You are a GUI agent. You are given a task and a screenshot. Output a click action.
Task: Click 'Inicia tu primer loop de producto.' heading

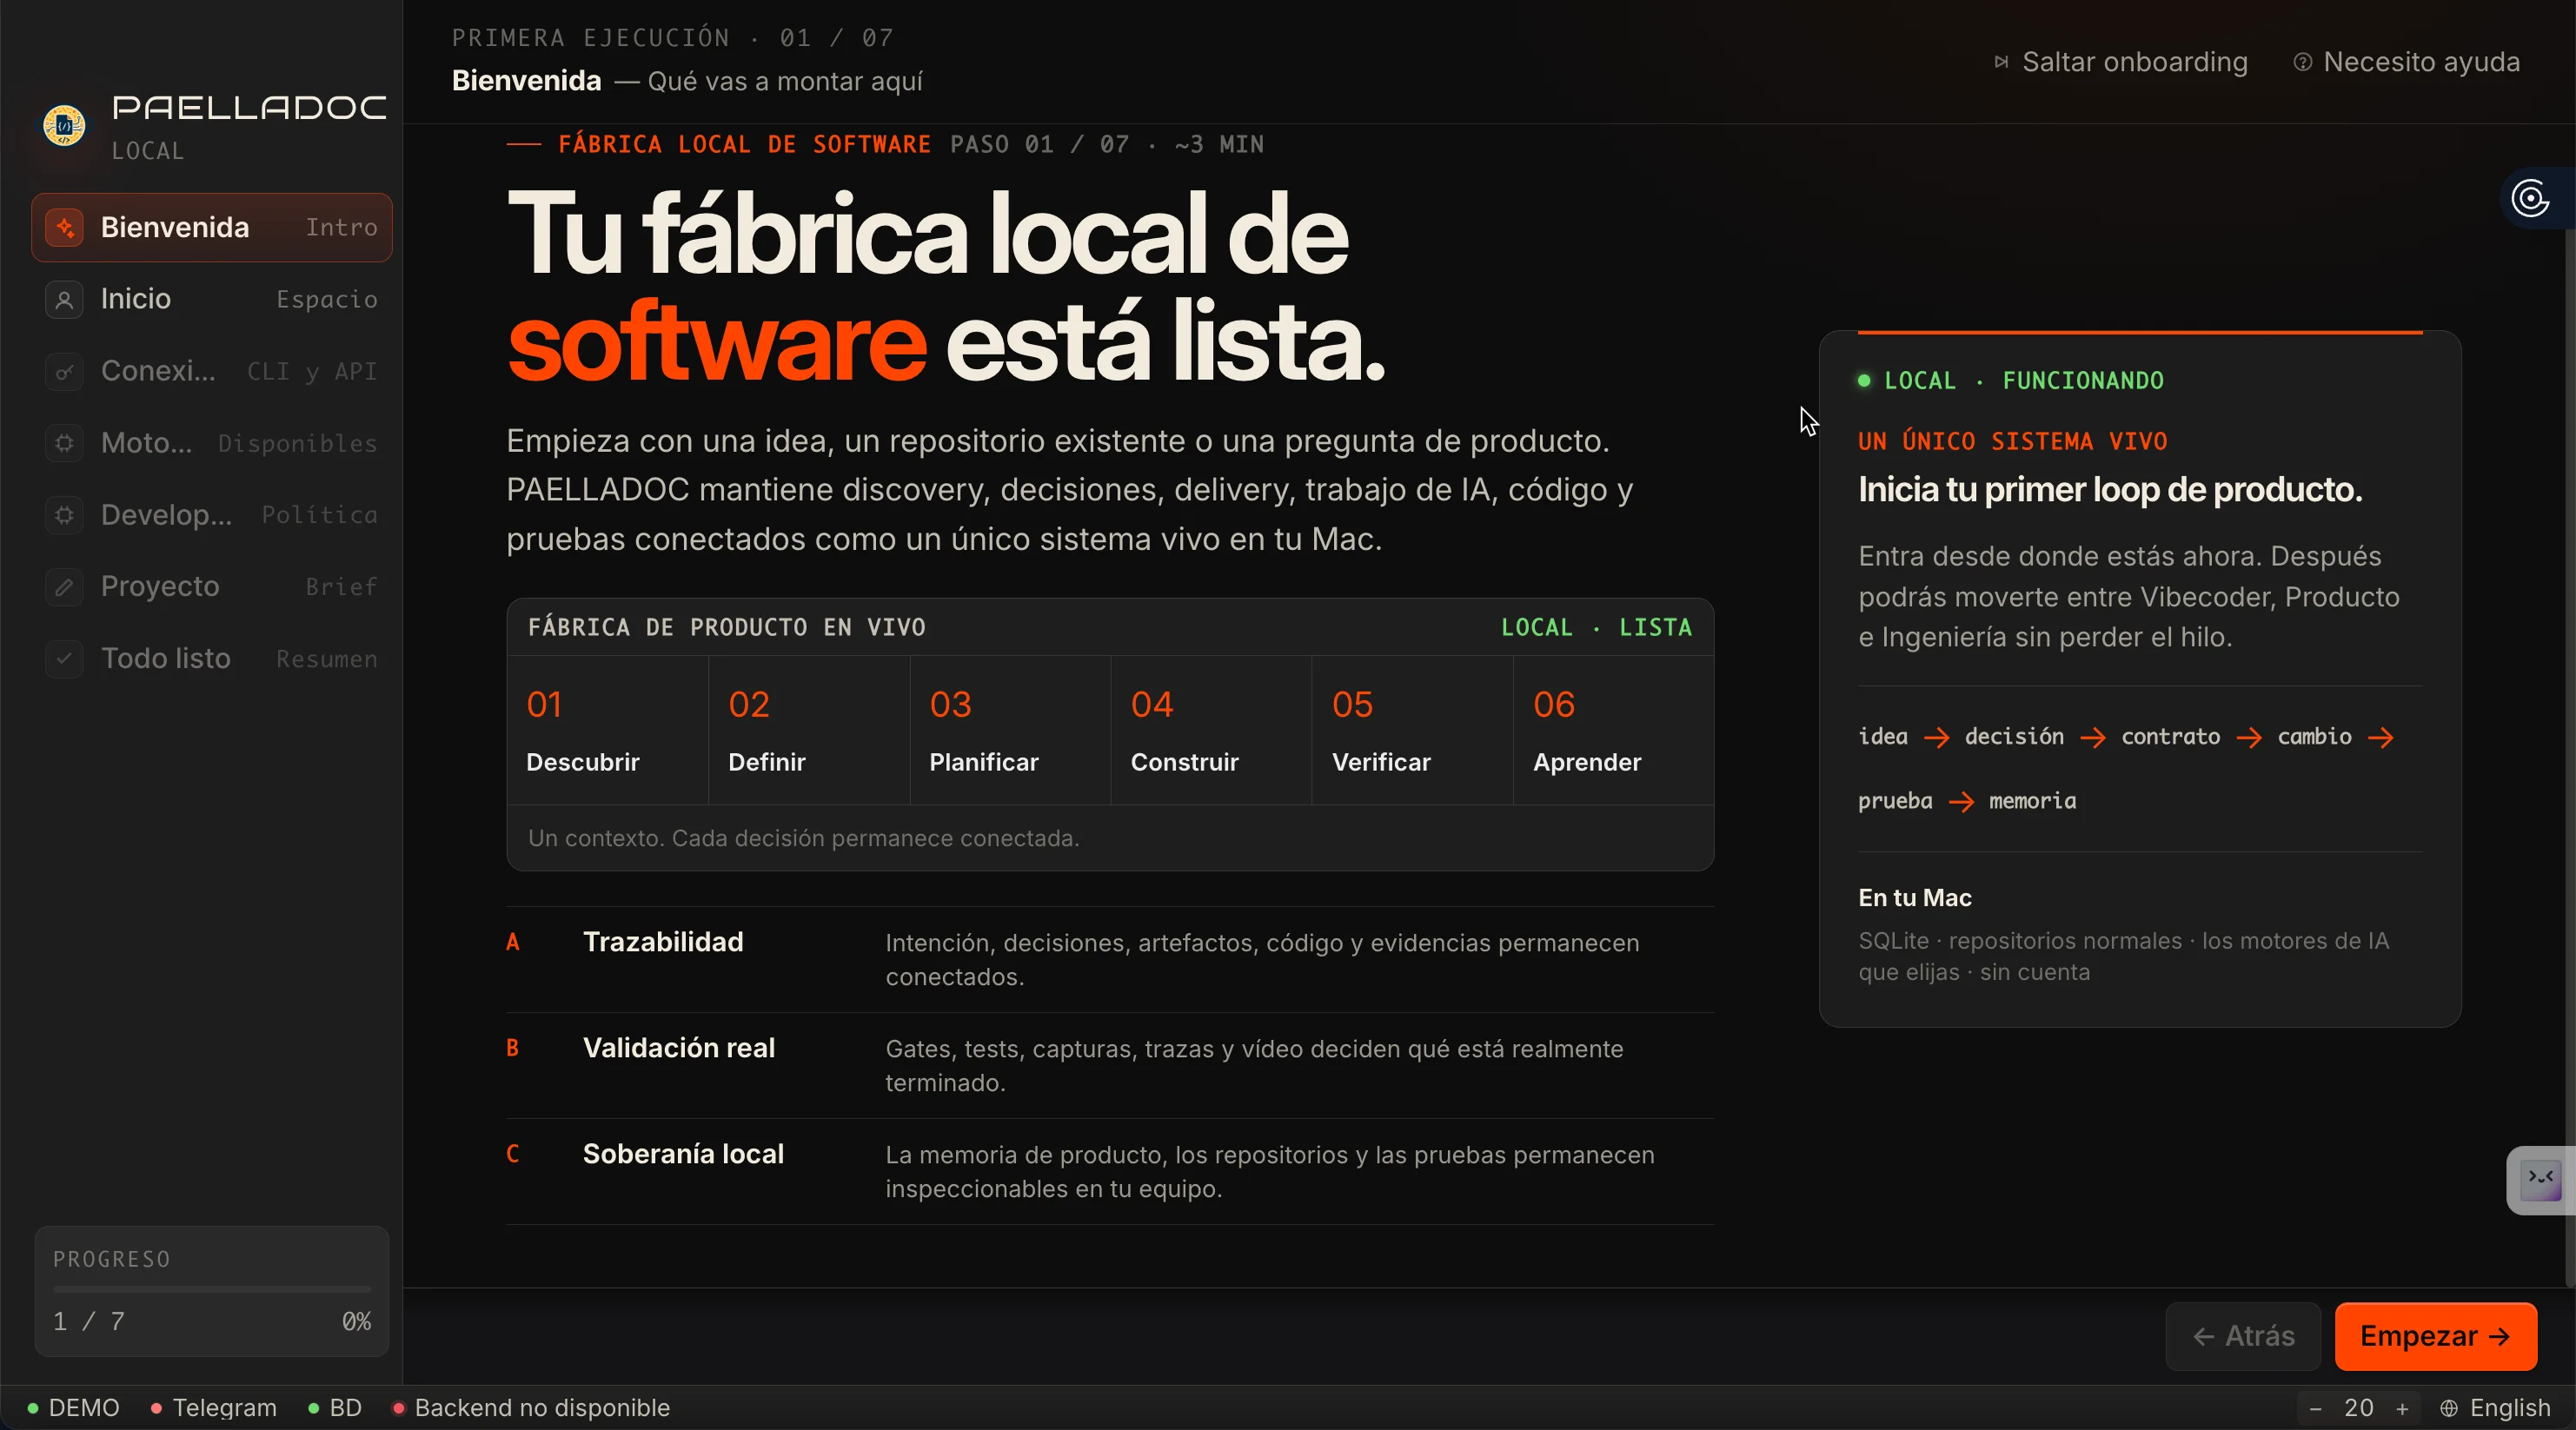tap(2110, 490)
